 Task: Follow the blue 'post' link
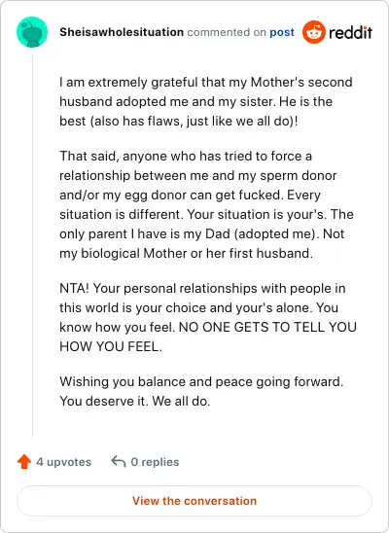[282, 32]
